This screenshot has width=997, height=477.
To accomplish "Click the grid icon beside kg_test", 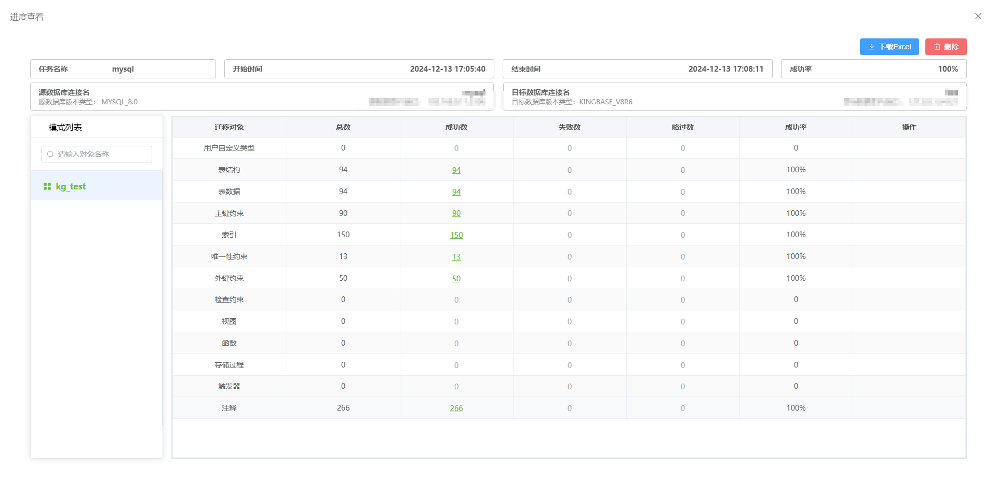I will [47, 186].
